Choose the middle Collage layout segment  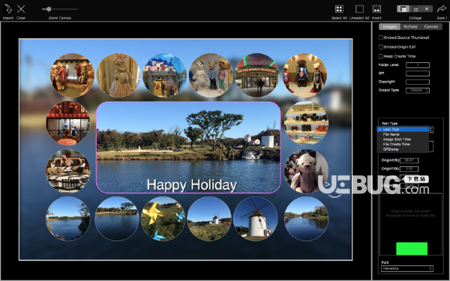pyautogui.click(x=415, y=9)
